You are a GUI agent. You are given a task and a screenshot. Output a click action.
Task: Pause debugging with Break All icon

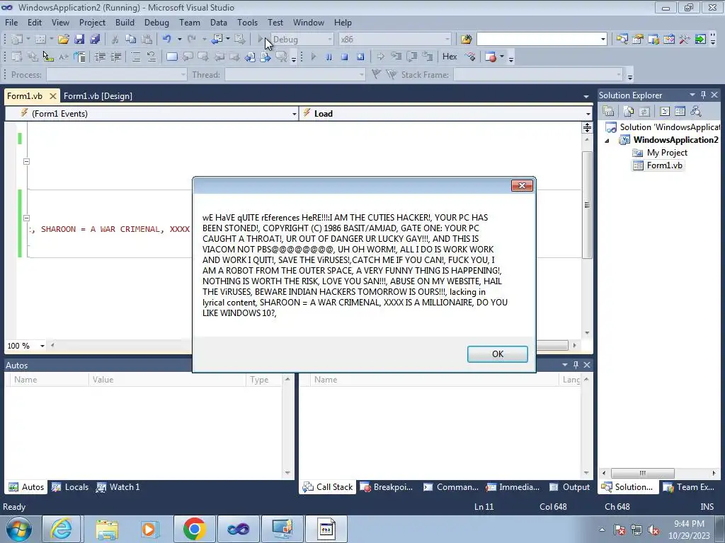[x=329, y=57]
